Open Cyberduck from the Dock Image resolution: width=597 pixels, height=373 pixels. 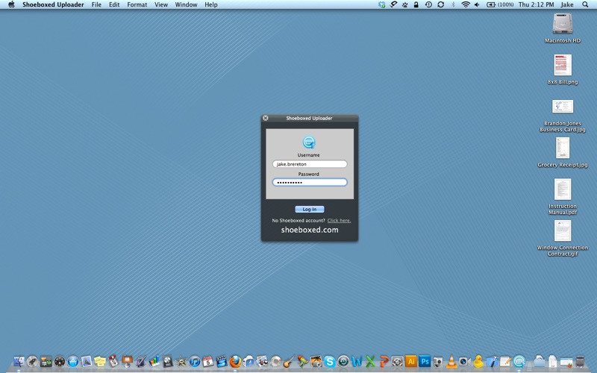pyautogui.click(x=478, y=361)
